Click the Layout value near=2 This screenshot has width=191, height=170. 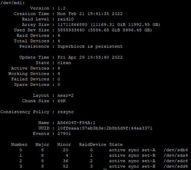[66, 95]
